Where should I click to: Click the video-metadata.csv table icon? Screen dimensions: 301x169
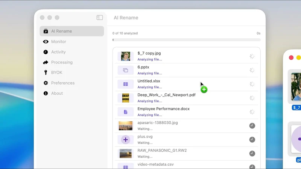tap(126, 167)
